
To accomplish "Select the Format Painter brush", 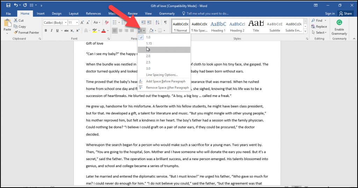I will coord(26,32).
